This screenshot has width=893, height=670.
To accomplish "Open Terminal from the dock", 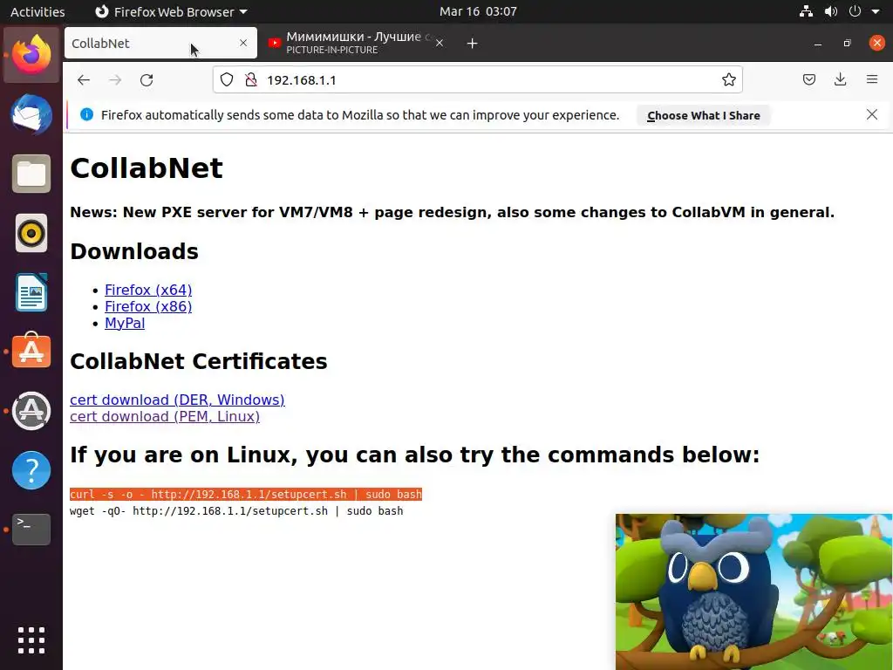I will (x=31, y=530).
